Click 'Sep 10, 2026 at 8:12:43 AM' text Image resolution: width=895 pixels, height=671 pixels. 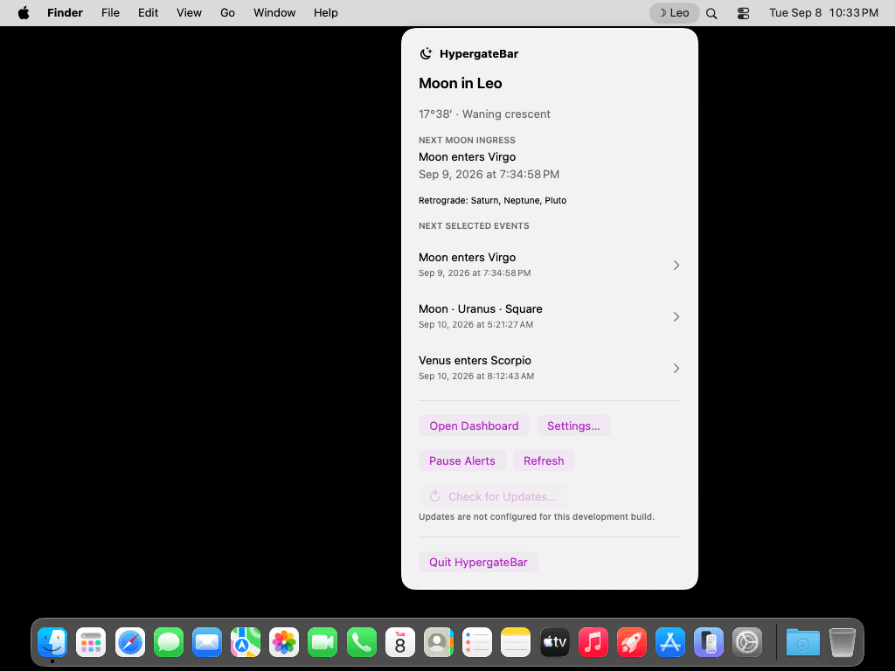[476, 376]
